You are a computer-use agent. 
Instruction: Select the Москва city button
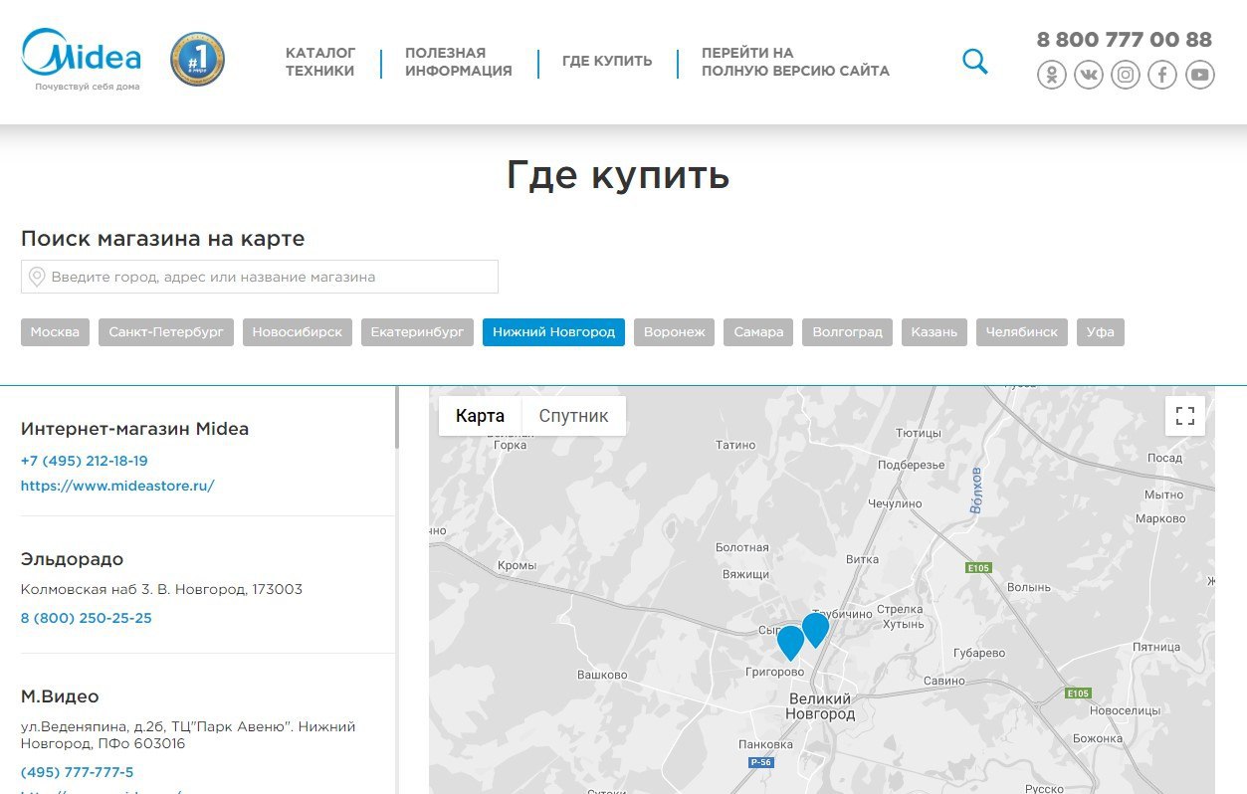pyautogui.click(x=55, y=332)
